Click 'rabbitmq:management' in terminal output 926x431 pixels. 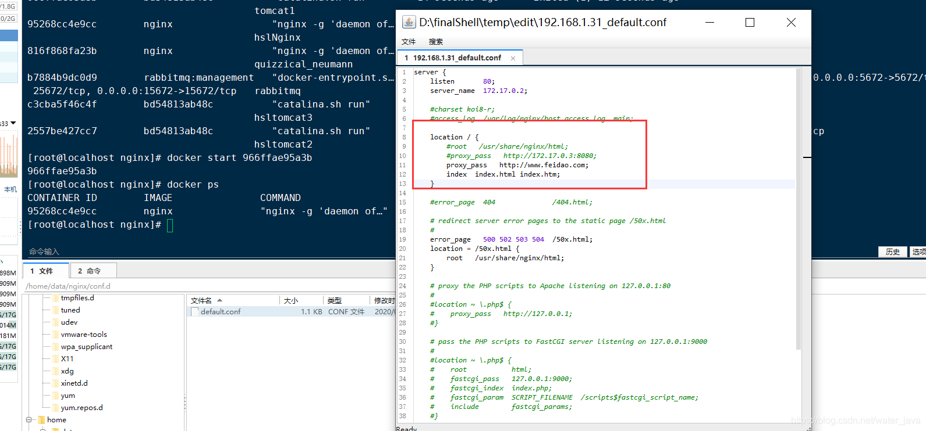point(199,78)
